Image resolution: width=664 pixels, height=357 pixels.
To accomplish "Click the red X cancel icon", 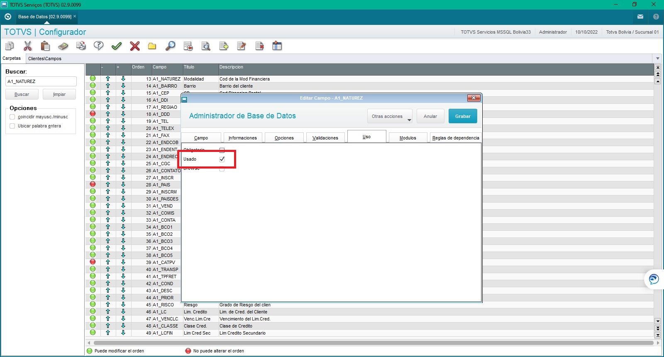I will tap(134, 46).
